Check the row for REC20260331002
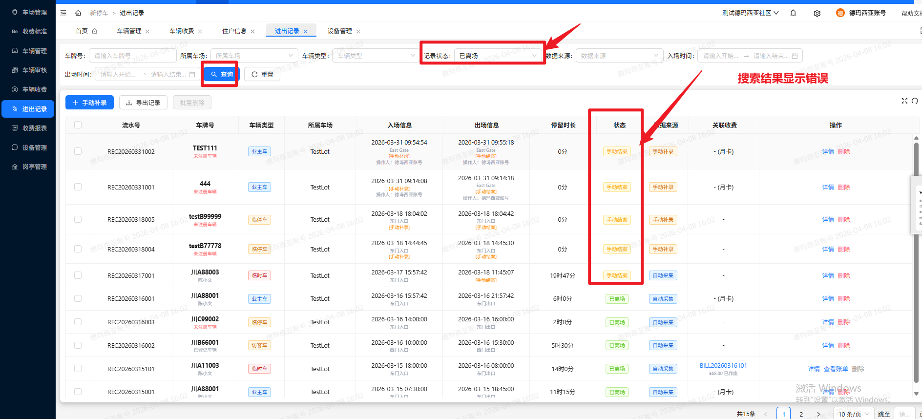 pyautogui.click(x=78, y=151)
